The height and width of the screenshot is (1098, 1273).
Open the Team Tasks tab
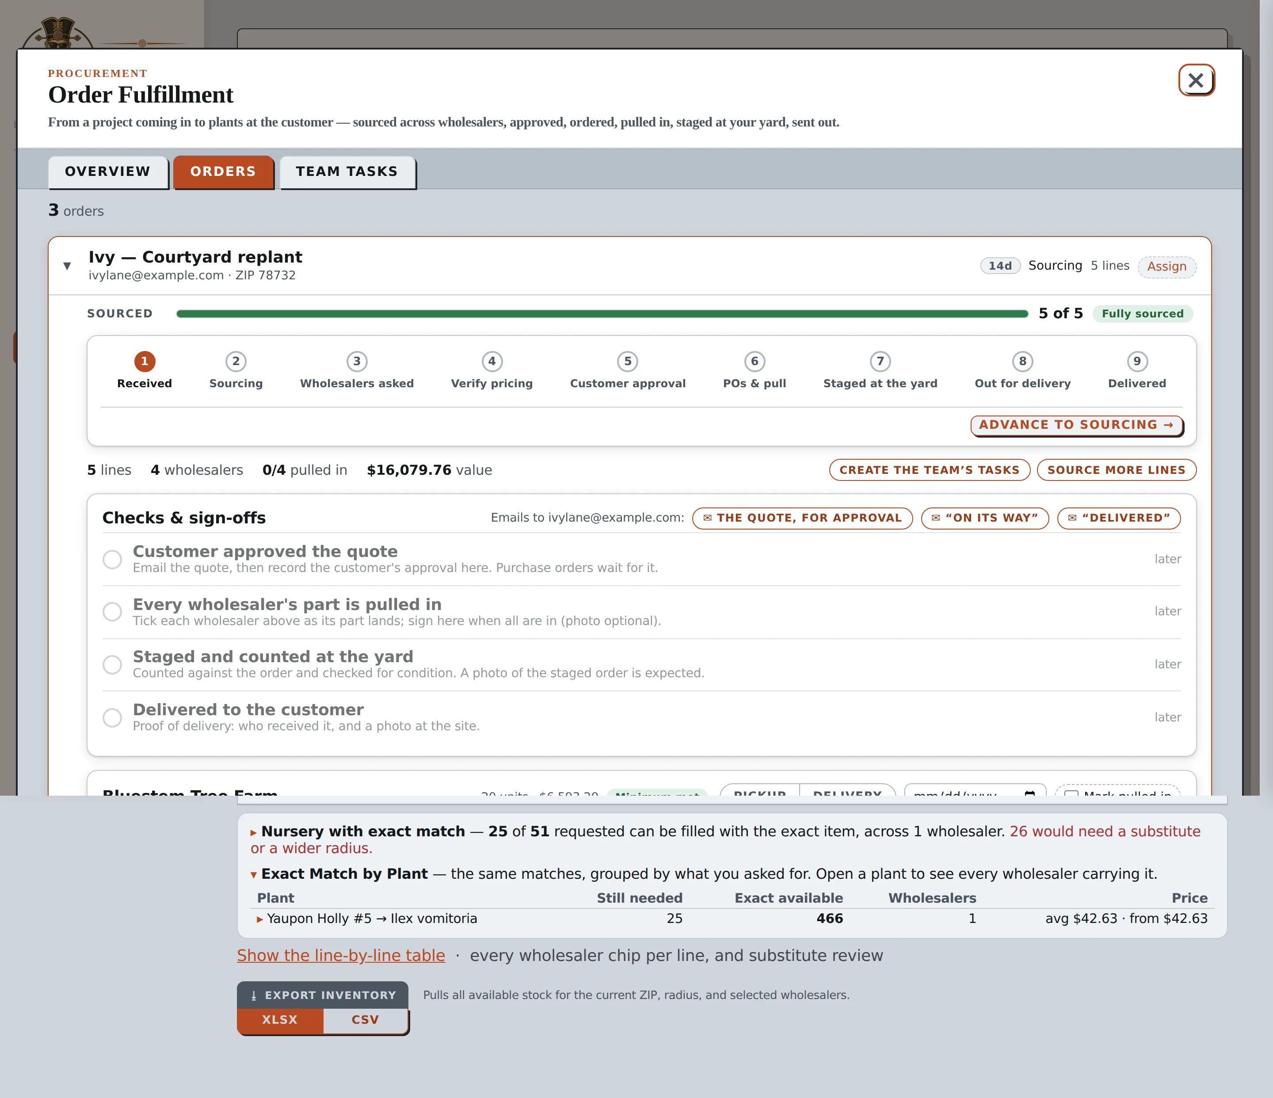[x=347, y=172]
